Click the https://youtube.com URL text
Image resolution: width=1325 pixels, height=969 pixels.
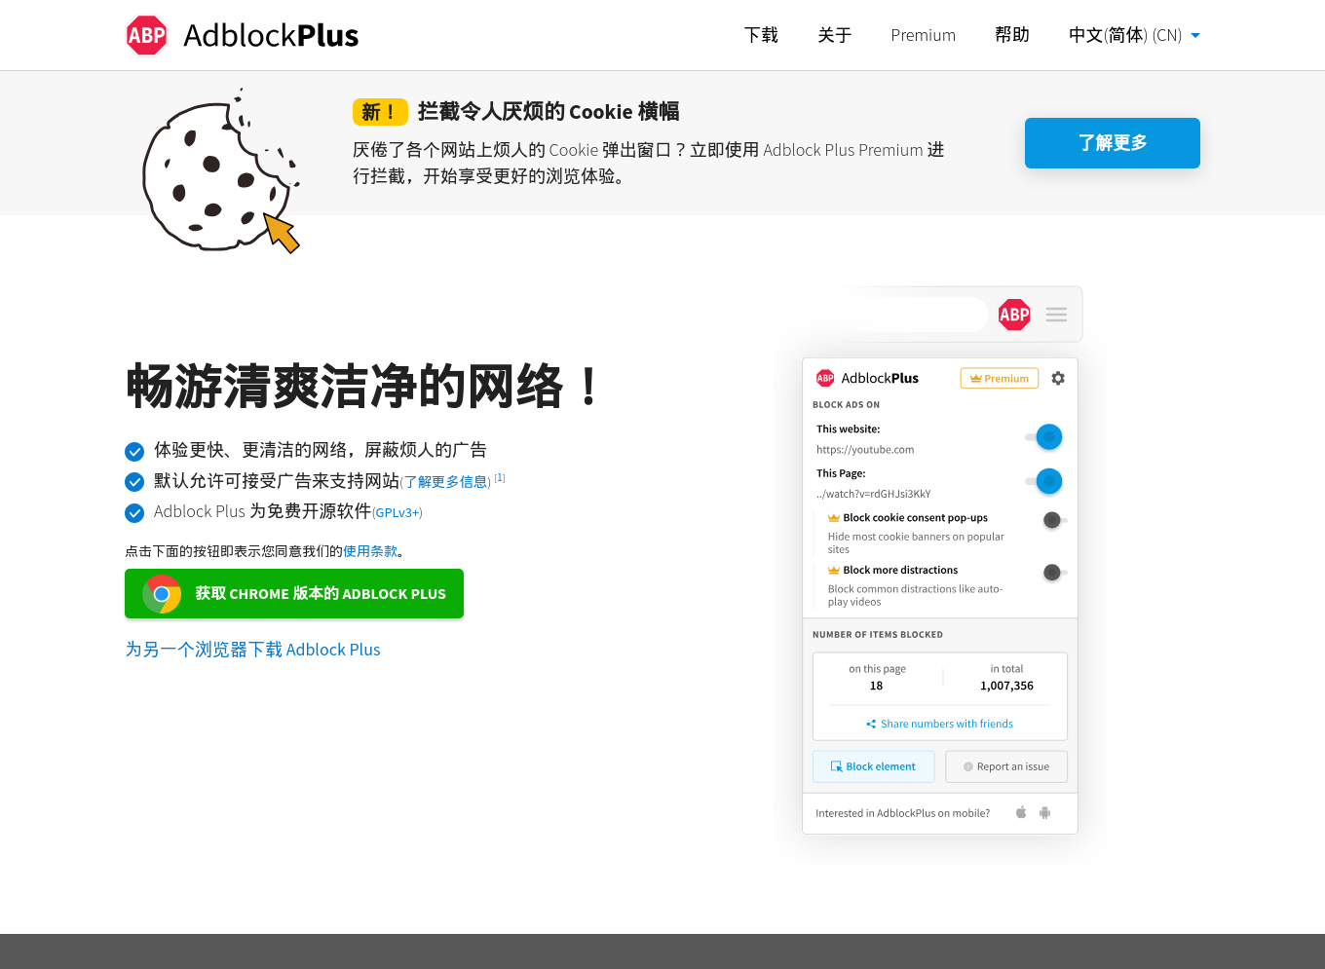pos(865,450)
